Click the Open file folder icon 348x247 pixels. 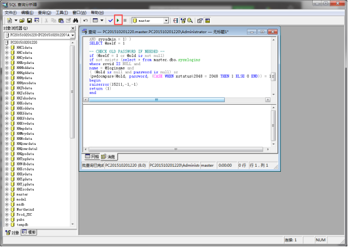pos(22,21)
